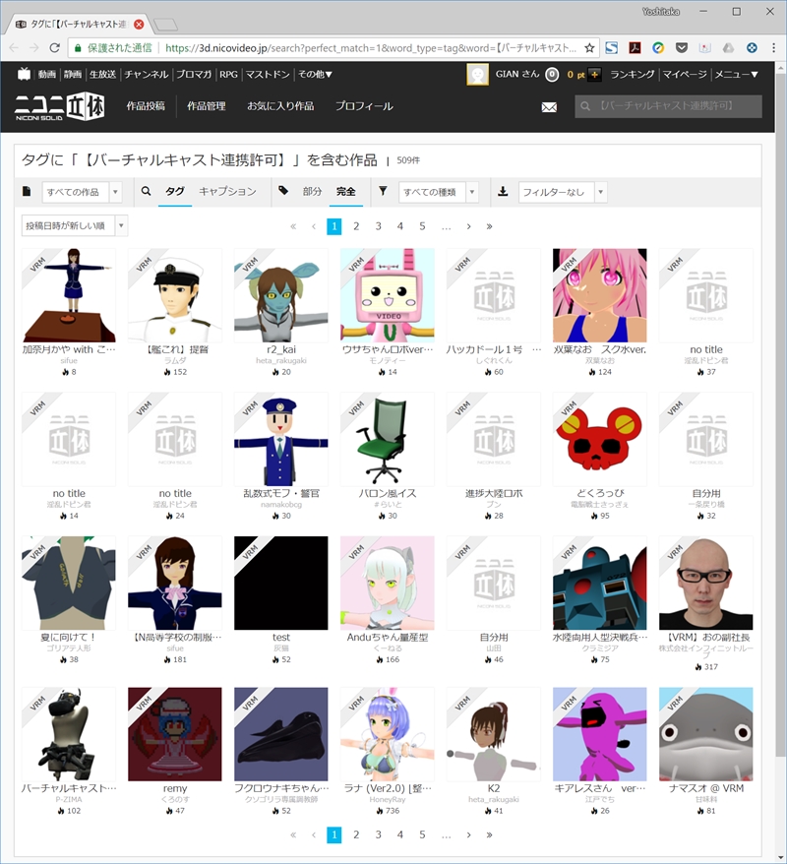Open the Chrome three-dot menu
The height and width of the screenshot is (864, 787).
coord(774,48)
